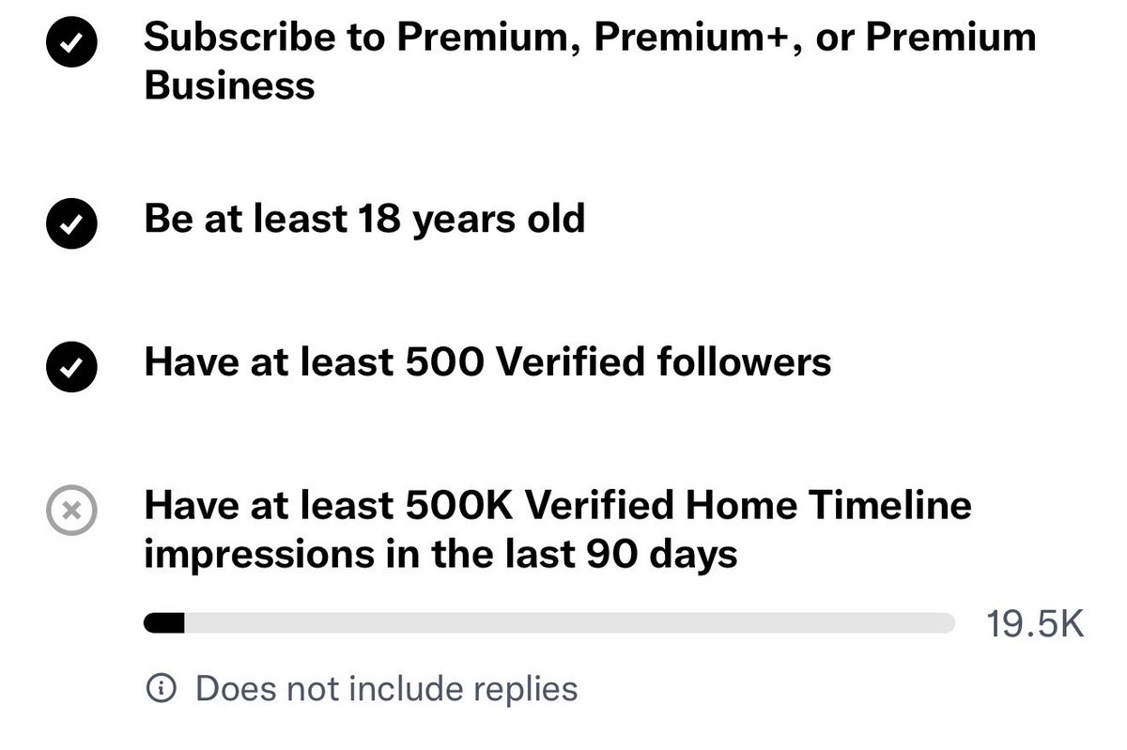
Task: Select the "Be at least 18 years old" item
Action: coord(364,219)
